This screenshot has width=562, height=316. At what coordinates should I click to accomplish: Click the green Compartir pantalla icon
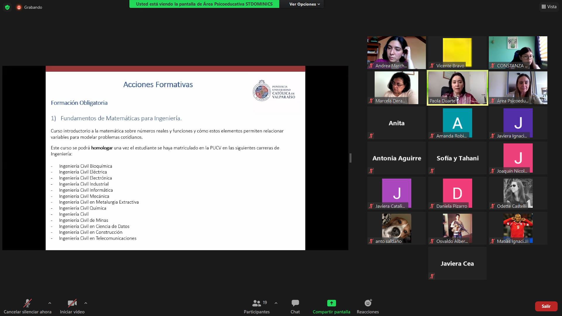(331, 303)
